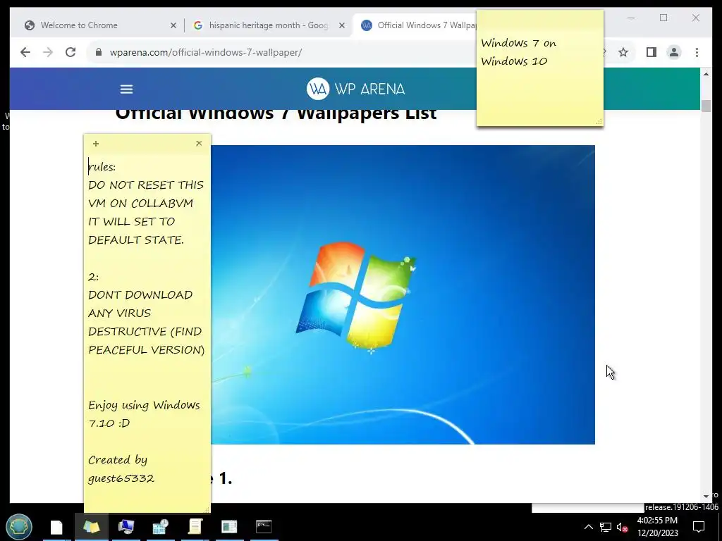Screen dimensions: 722x541
Task: Open Chrome's side panel
Action: [651, 52]
